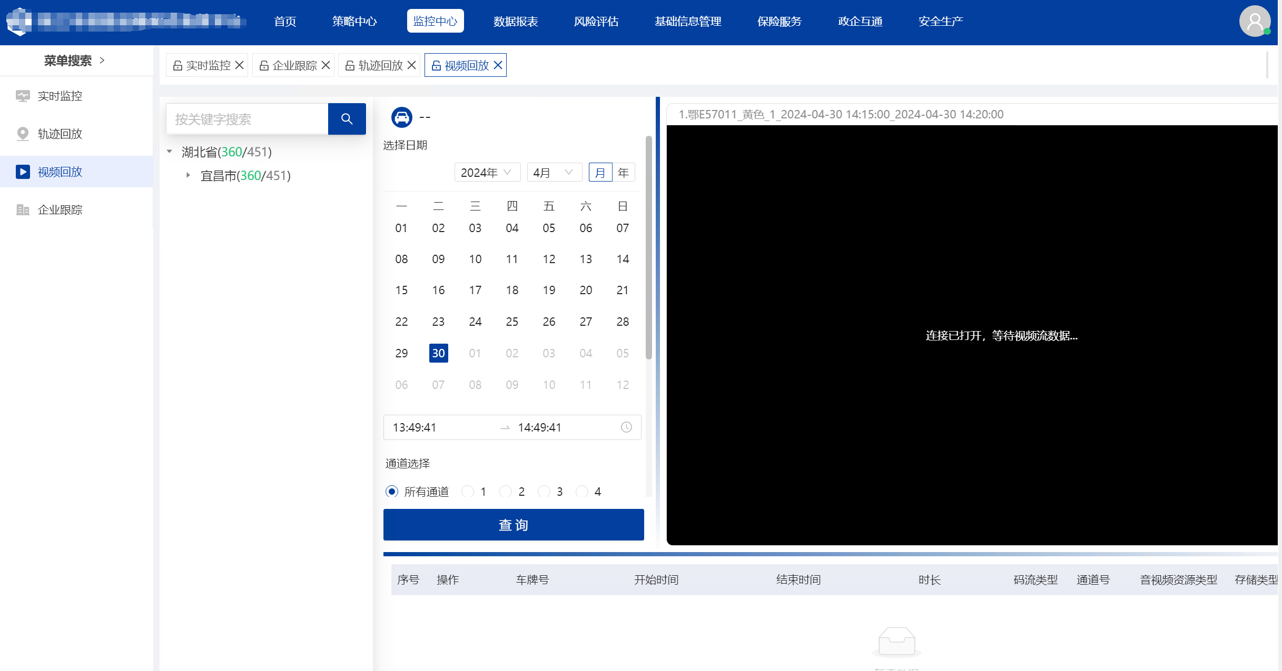
Task: Open 政企互通 menu
Action: point(860,22)
